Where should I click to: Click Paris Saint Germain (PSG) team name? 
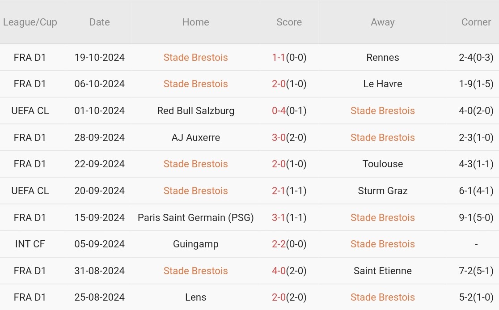tap(195, 217)
